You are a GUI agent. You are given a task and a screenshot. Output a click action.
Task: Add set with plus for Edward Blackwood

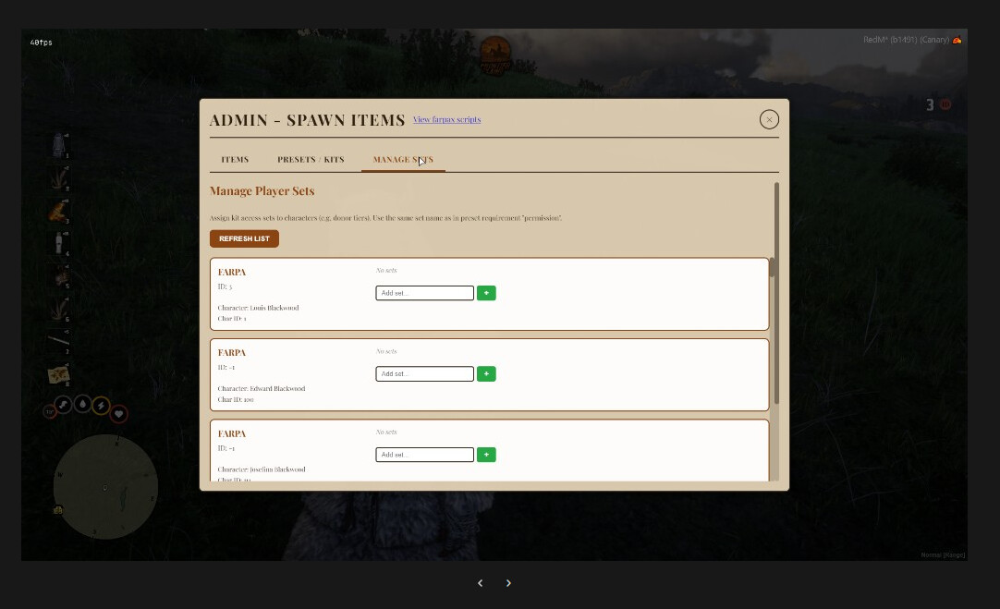[x=486, y=373]
